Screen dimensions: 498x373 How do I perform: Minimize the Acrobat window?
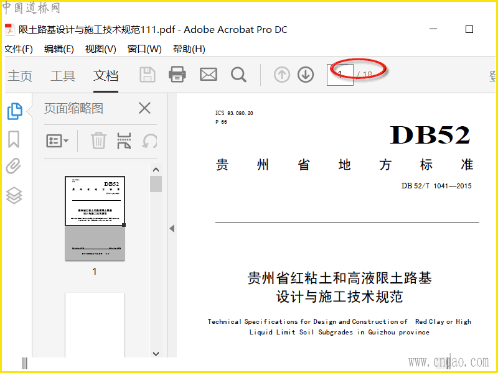point(433,29)
